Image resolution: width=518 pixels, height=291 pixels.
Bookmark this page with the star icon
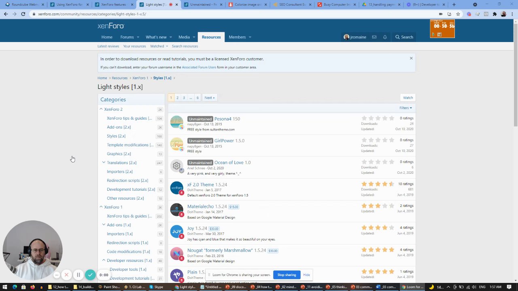pos(457,14)
